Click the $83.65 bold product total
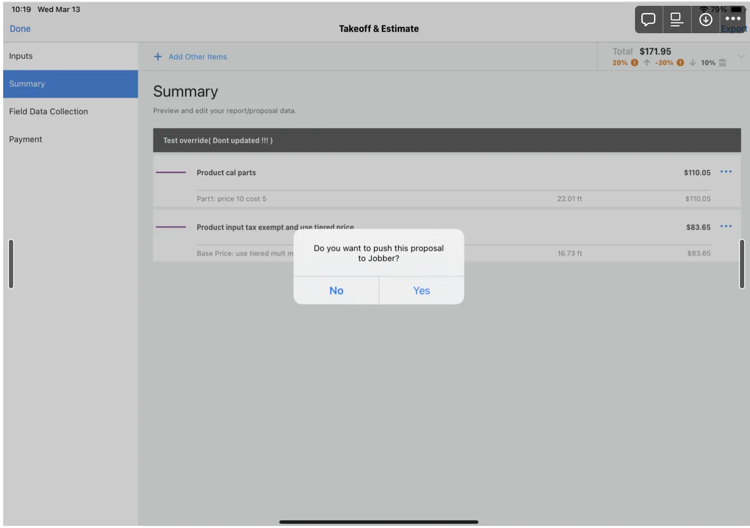The width and height of the screenshot is (750, 528). click(x=698, y=228)
